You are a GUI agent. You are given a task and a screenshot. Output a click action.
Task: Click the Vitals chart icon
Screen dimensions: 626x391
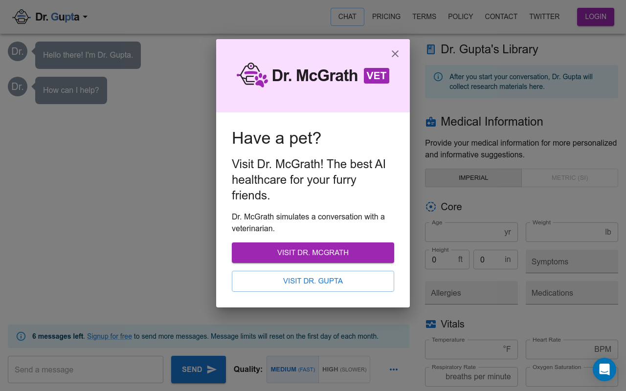[x=430, y=324]
